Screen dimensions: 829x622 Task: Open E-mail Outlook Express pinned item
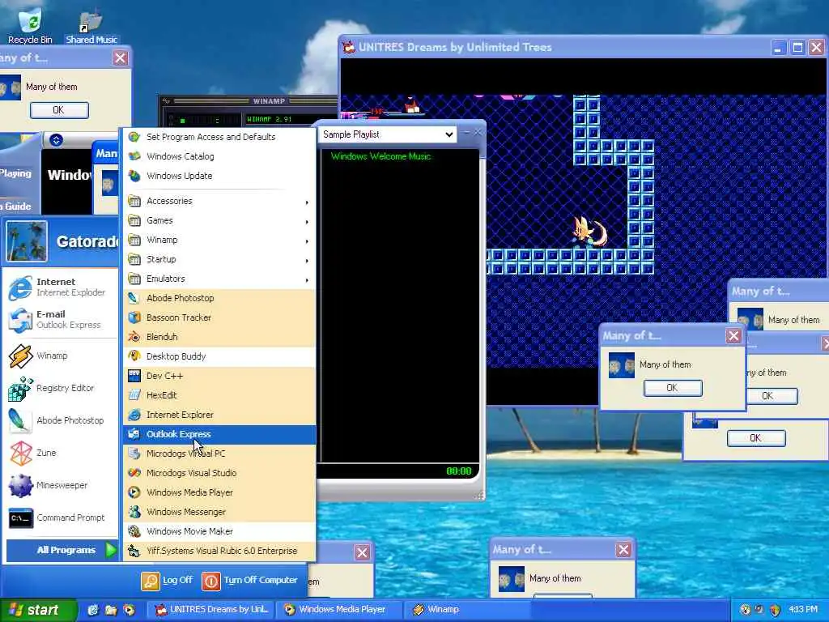pyautogui.click(x=61, y=319)
